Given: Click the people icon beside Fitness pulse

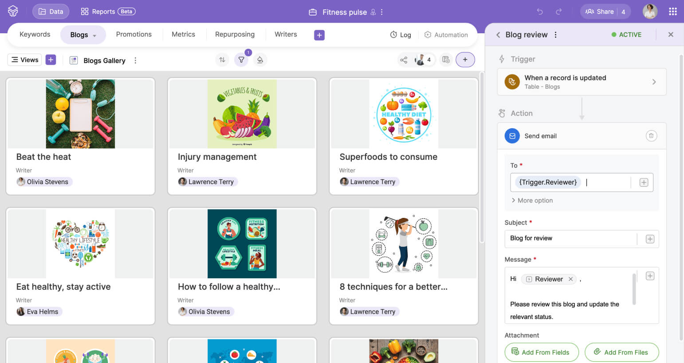Looking at the screenshot, I should tap(373, 12).
